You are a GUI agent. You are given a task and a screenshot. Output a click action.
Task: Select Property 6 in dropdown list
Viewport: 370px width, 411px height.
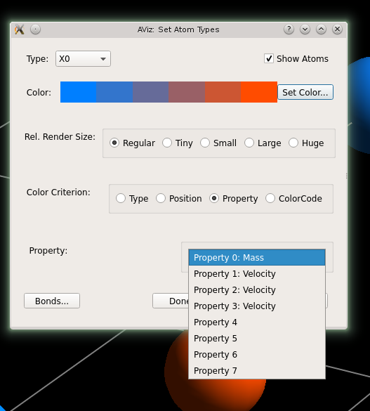coord(257,355)
